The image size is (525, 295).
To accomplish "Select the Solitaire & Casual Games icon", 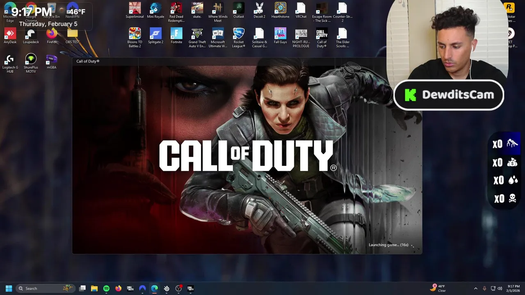I will pyautogui.click(x=259, y=38).
